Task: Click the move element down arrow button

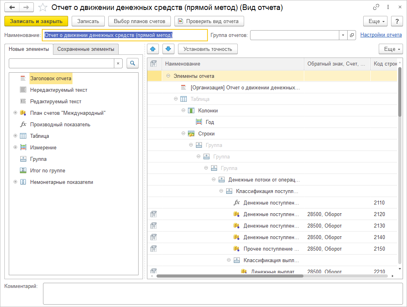Action: point(168,49)
